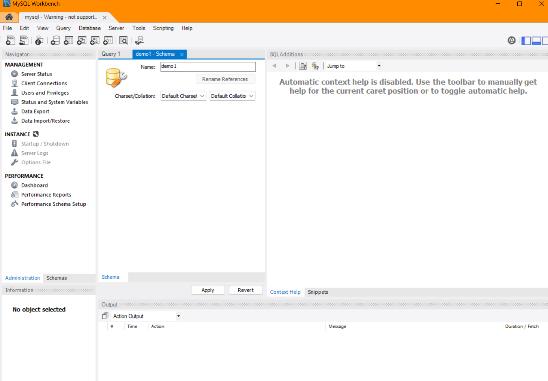Open Options File
548x381 pixels.
(x=36, y=162)
